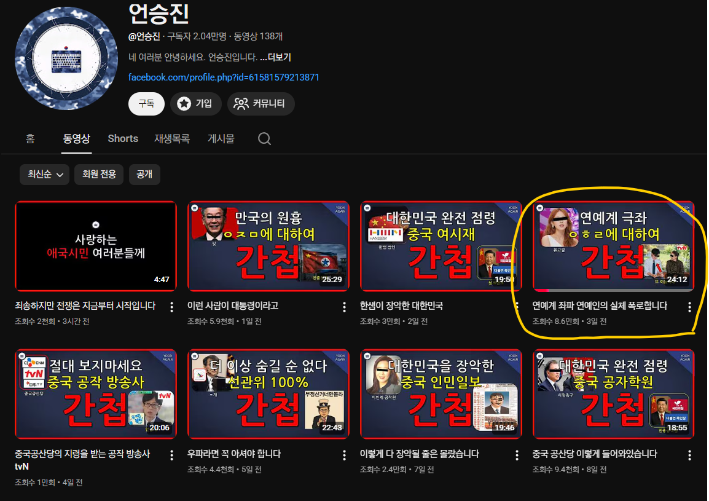Click the channel name heading 언승진
The height and width of the screenshot is (501, 709).
[159, 14]
